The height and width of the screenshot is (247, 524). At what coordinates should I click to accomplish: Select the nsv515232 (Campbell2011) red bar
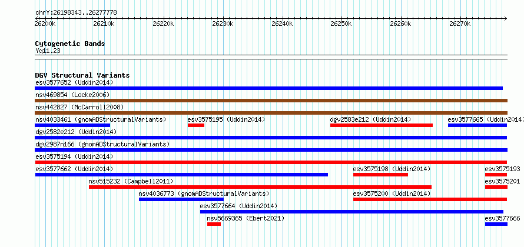(x=260, y=187)
